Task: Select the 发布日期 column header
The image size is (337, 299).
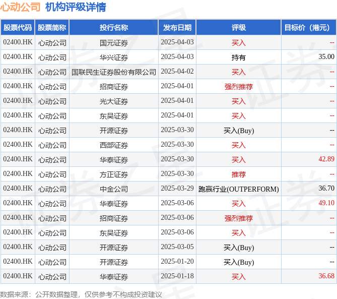Action: pos(177,28)
